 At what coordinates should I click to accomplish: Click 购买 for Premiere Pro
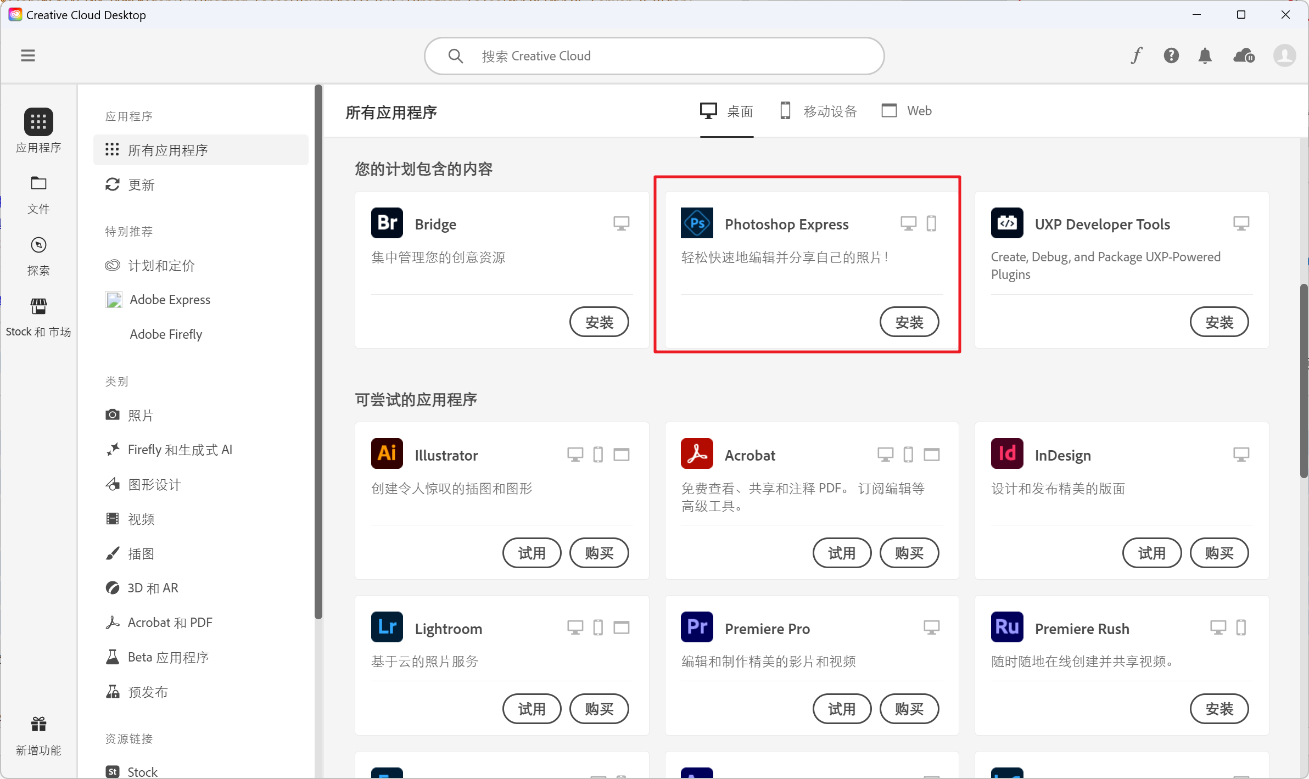pyautogui.click(x=909, y=709)
